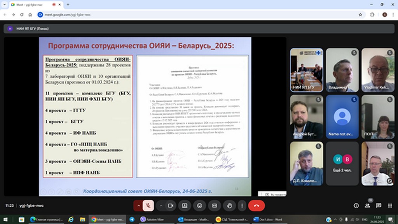Image resolution: width=398 pixels, height=224 pixels.
Task: Open meeting details info icon
Action: click(356, 205)
